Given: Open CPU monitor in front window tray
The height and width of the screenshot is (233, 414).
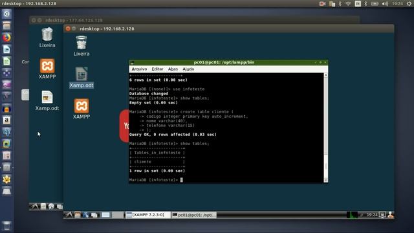Looking at the screenshot, I should [x=352, y=215].
